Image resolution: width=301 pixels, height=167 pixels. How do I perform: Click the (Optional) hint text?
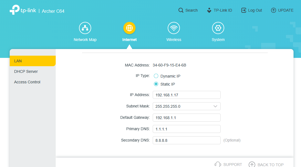click(232, 140)
